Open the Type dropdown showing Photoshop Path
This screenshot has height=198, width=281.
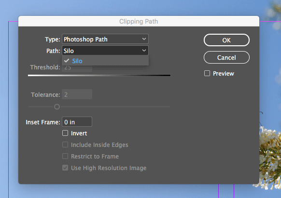tap(105, 39)
